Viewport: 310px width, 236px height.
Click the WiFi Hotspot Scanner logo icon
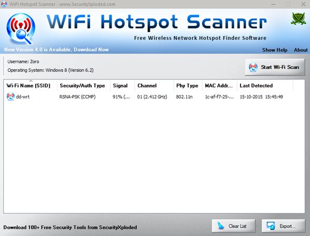pyautogui.click(x=21, y=29)
